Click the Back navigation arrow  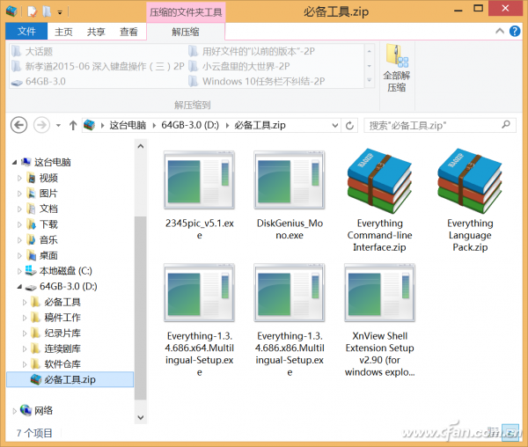(18, 126)
